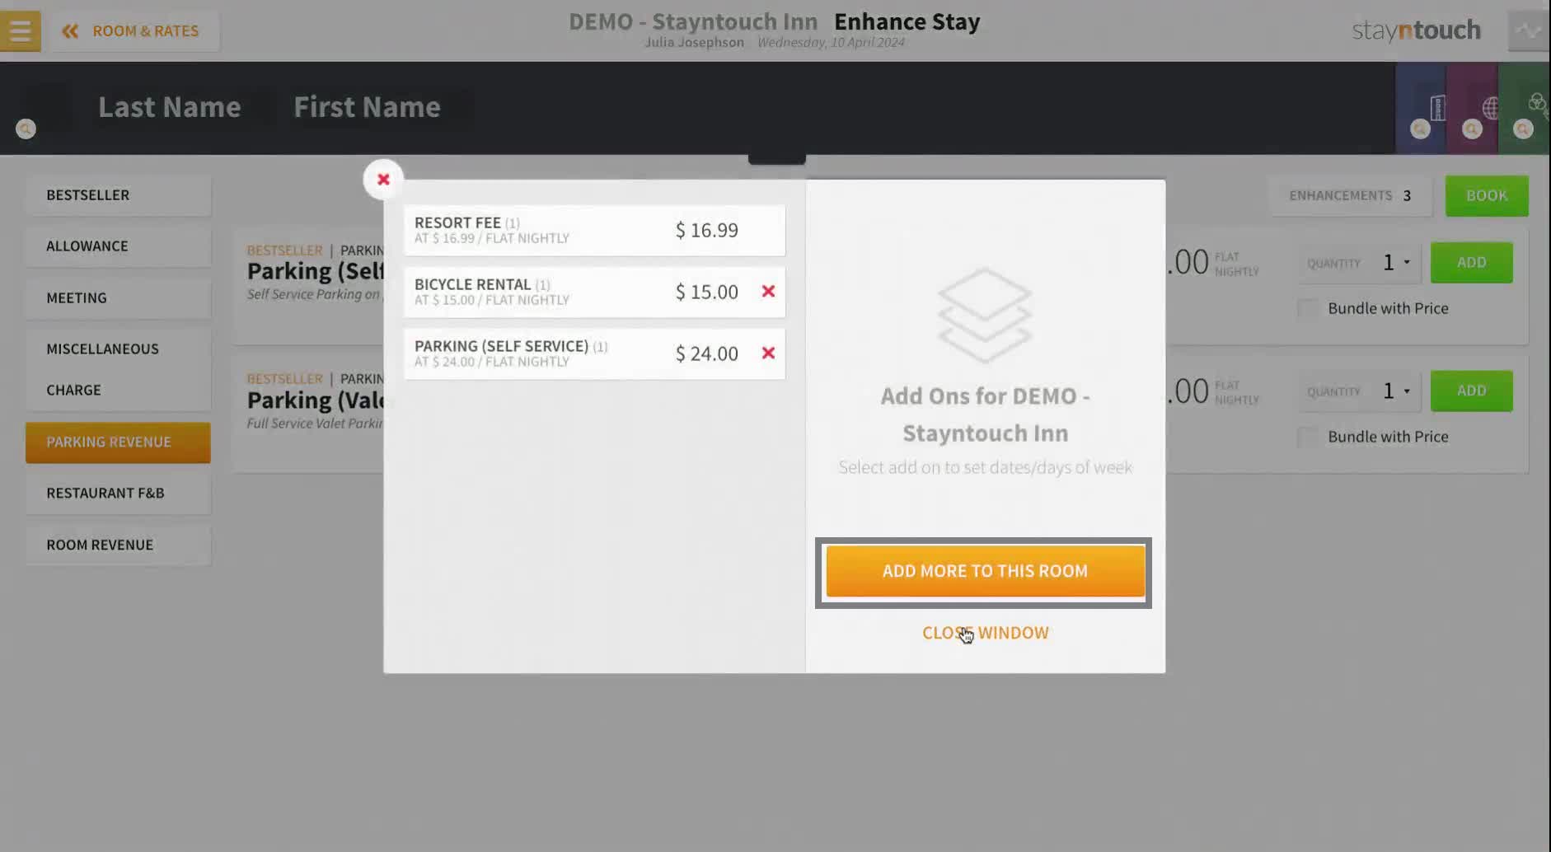Open the activity graph icon in header
Screen dimensions: 1551x852
pyautogui.click(x=1529, y=31)
